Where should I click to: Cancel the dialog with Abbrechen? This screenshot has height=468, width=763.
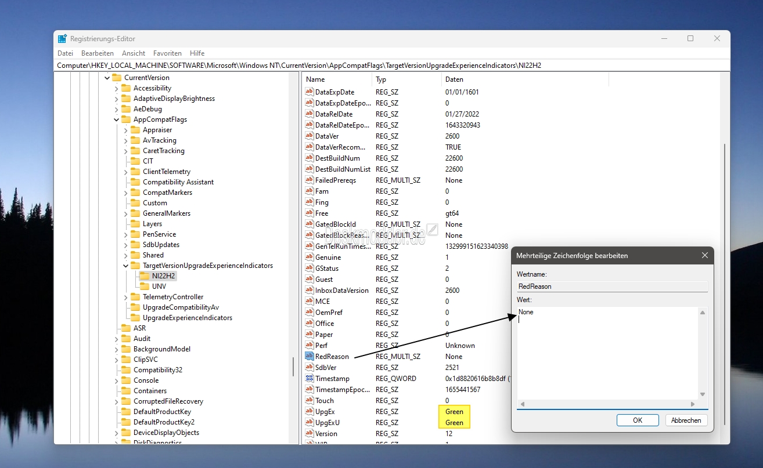tap(686, 420)
